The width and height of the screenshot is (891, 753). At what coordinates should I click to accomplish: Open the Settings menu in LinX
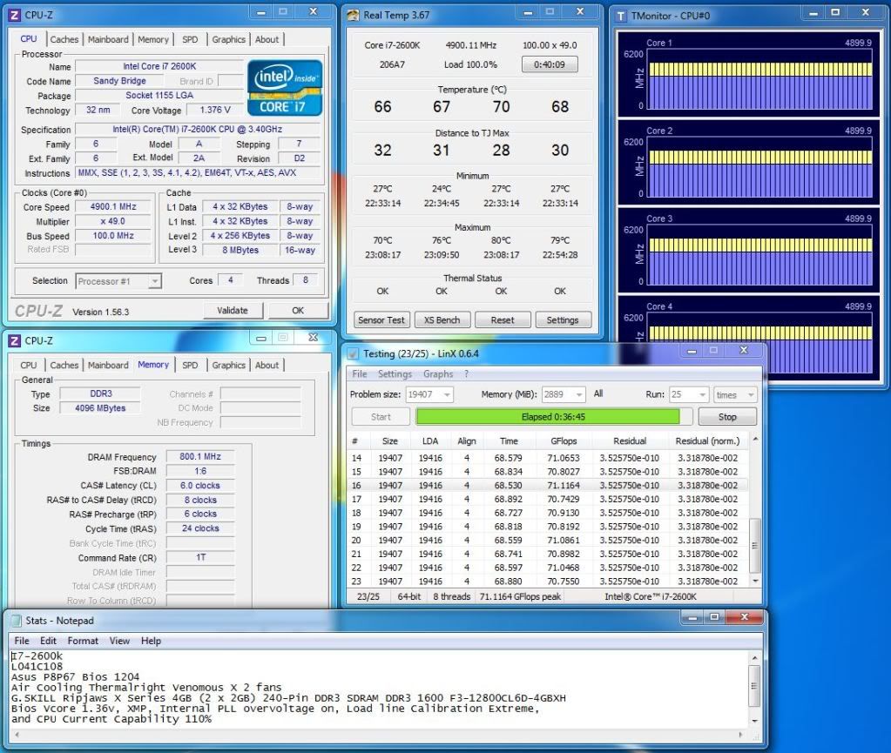pos(395,373)
